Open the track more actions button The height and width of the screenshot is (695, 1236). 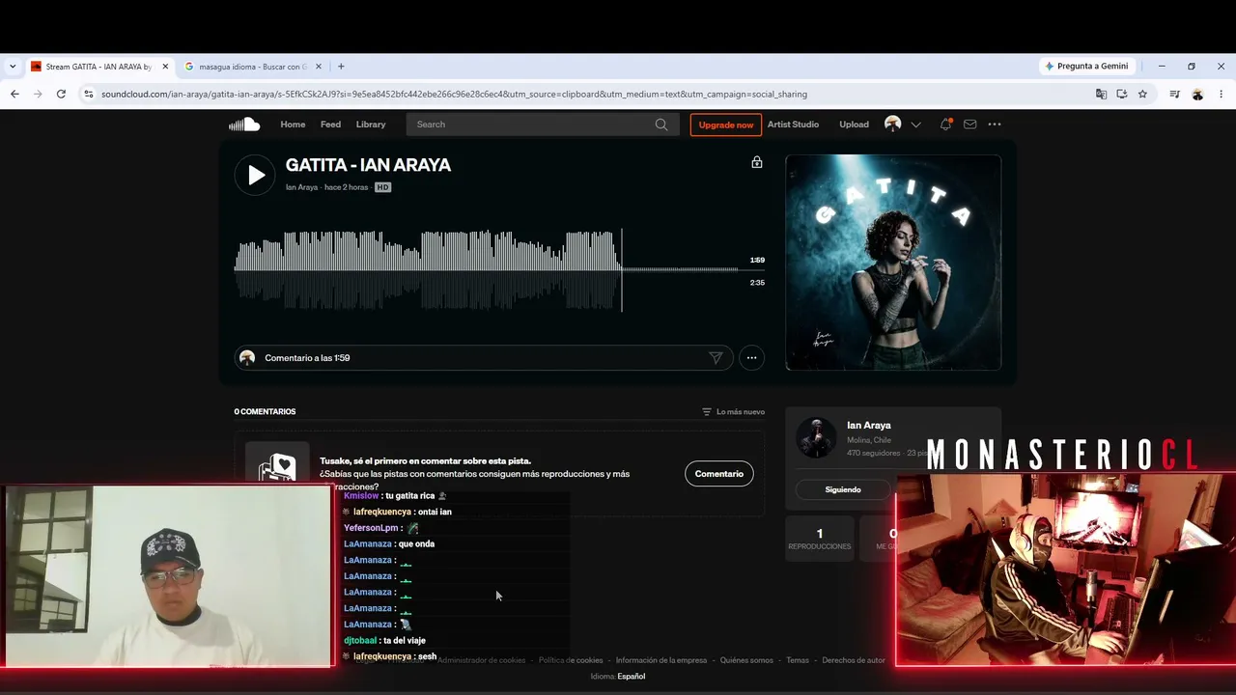[751, 358]
